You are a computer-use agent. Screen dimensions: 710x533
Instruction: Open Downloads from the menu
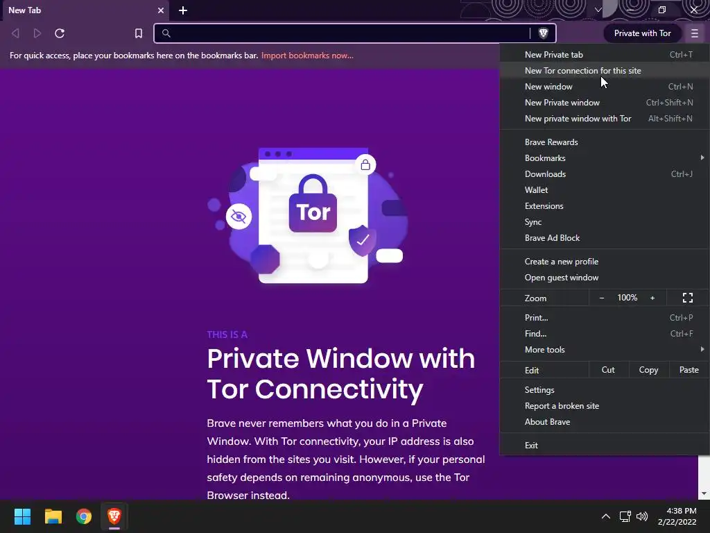pyautogui.click(x=605, y=174)
